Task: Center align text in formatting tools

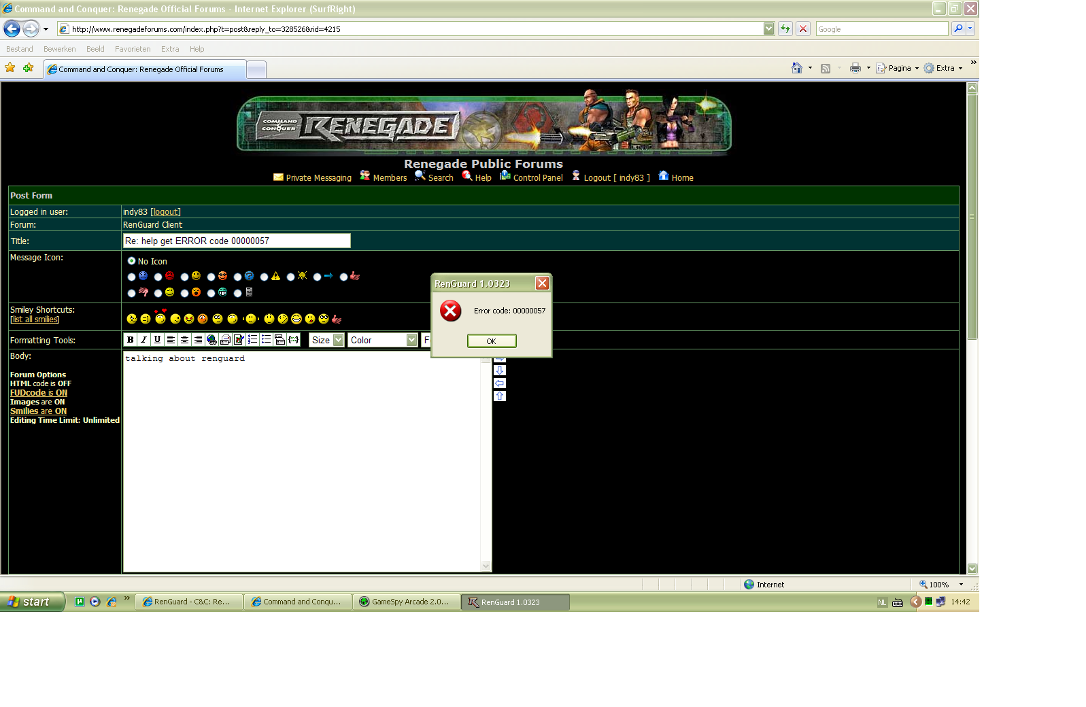Action: pyautogui.click(x=184, y=340)
